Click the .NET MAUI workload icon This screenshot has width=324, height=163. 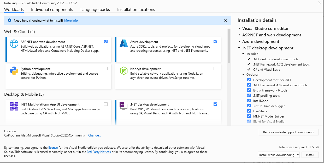click(14, 106)
